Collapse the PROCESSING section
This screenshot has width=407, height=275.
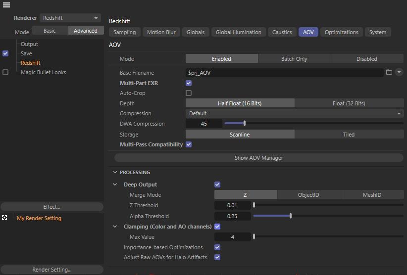115,173
